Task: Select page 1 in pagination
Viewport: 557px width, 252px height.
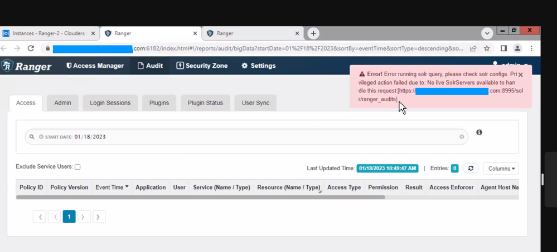Action: pos(69,216)
